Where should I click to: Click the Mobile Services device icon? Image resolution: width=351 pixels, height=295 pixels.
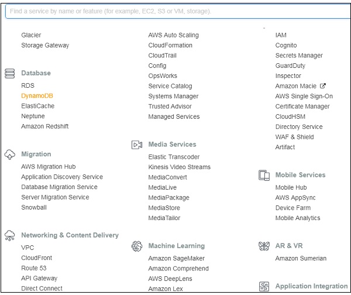(264, 175)
